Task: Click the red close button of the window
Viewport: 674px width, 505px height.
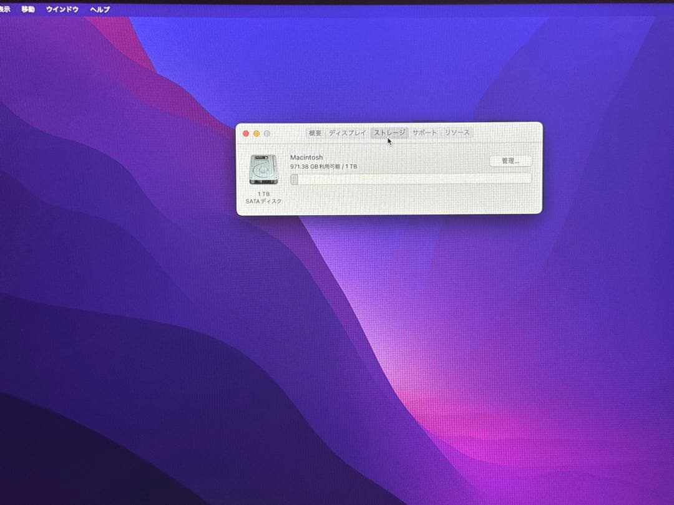Action: (246, 133)
